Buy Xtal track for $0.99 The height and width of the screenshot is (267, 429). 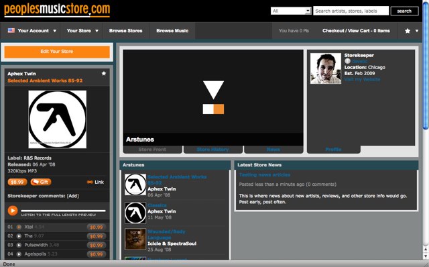coord(97,227)
